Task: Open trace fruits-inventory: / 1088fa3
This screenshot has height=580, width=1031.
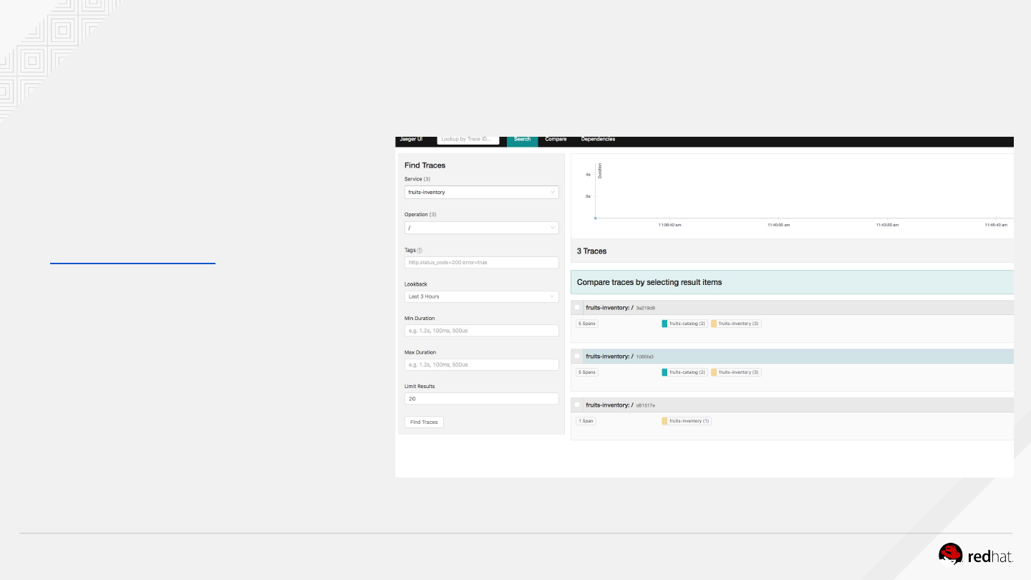Action: (793, 356)
